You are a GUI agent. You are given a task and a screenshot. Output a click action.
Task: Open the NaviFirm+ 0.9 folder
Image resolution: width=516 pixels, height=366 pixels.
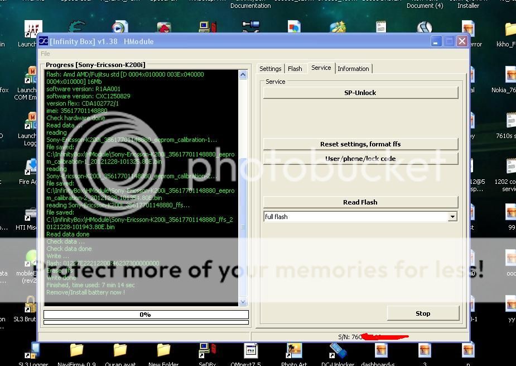pos(76,350)
